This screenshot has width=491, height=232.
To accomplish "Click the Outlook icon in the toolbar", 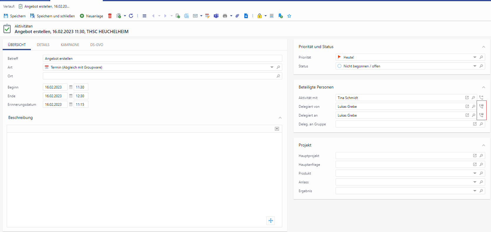I will (x=186, y=16).
